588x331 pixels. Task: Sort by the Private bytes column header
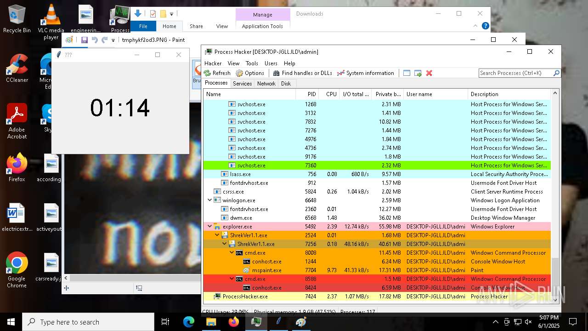tap(388, 94)
